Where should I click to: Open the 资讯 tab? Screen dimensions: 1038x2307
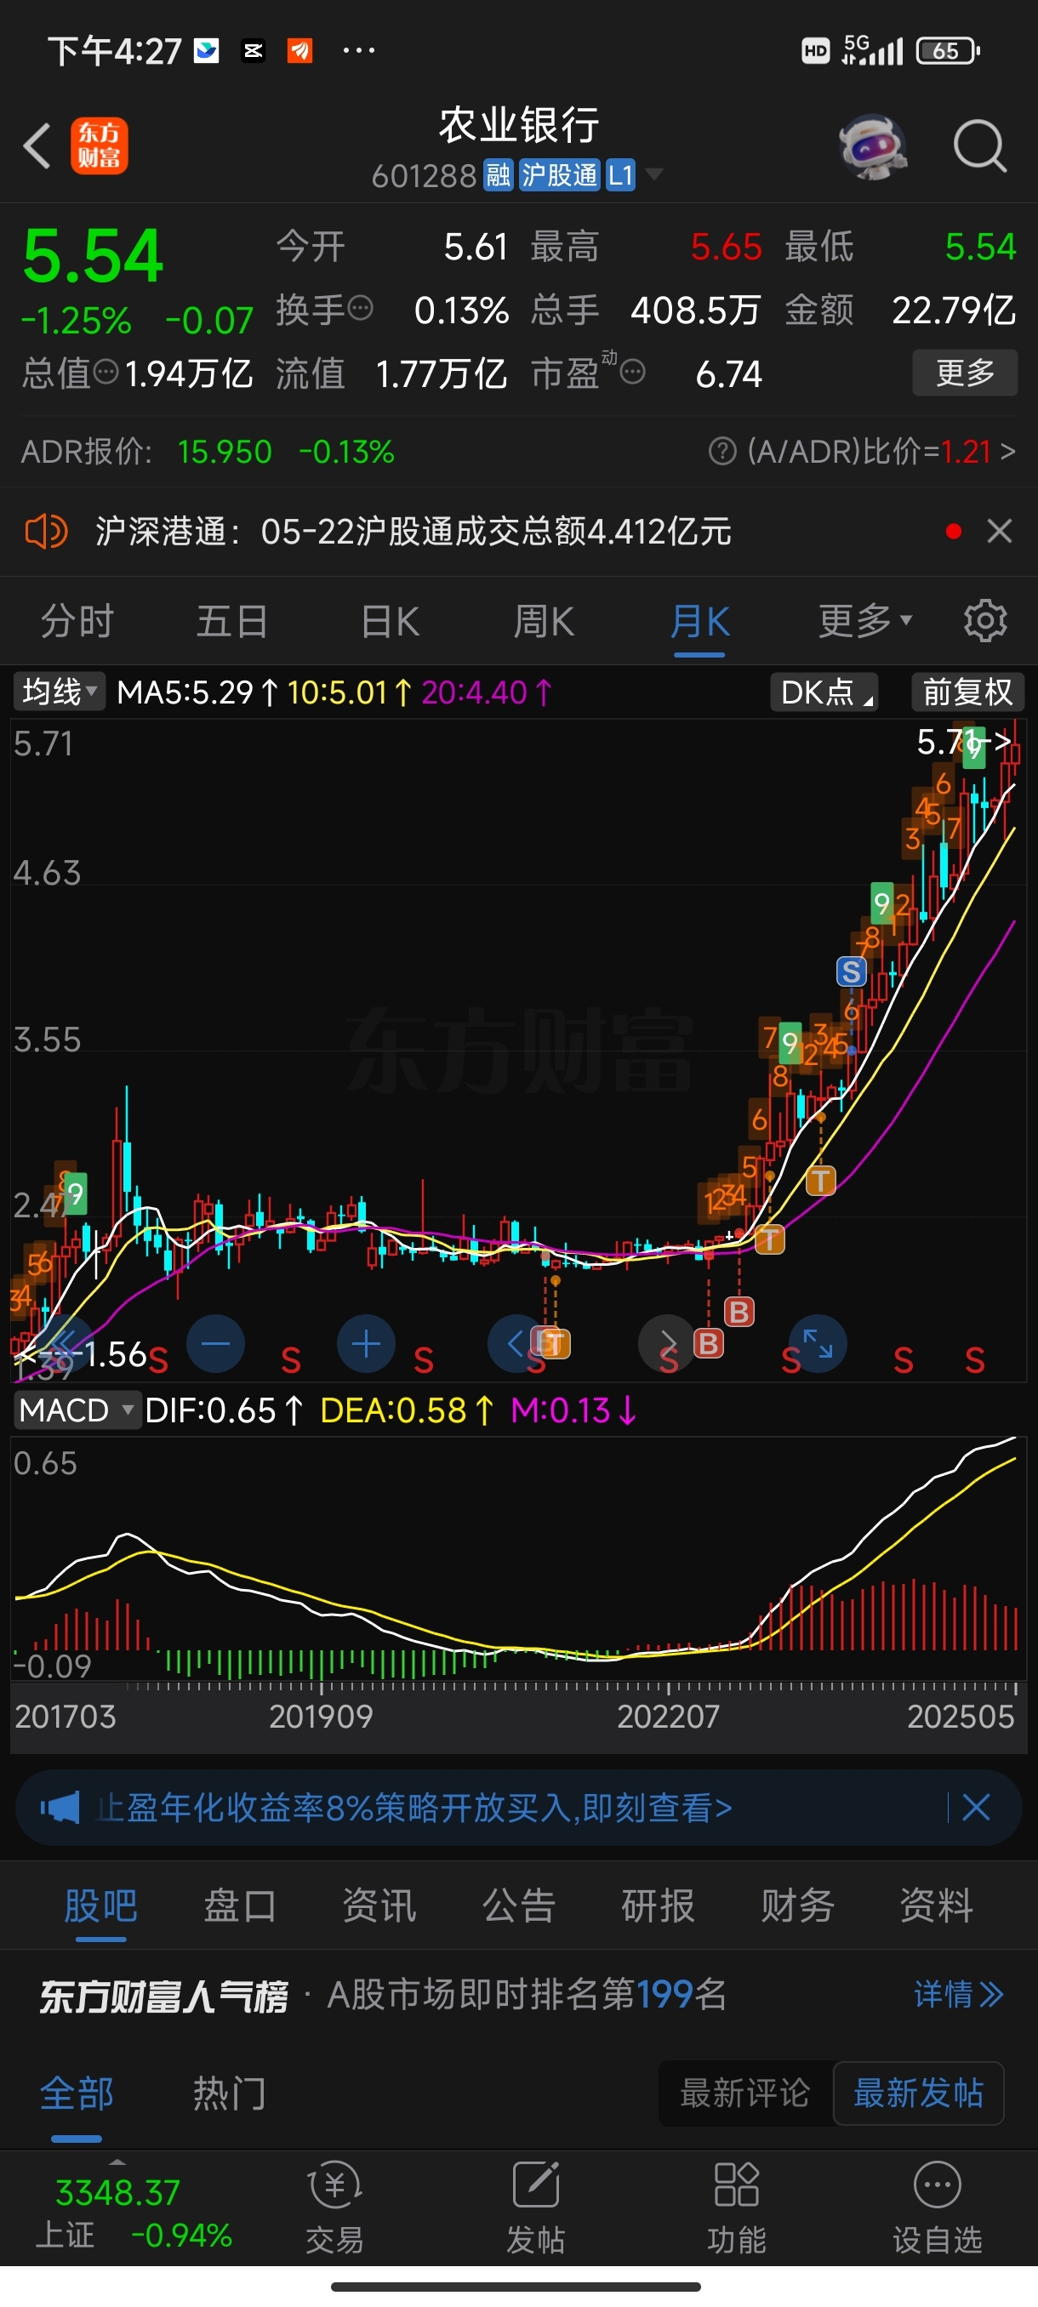pos(379,1905)
